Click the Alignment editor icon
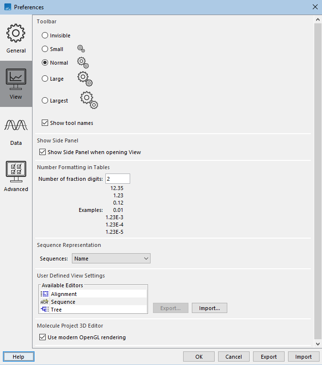 [45, 294]
